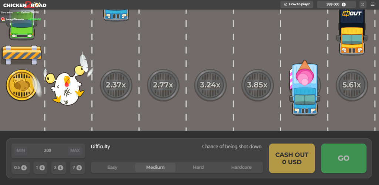
Task: Open the hamburger menu icon
Action: 372,4
